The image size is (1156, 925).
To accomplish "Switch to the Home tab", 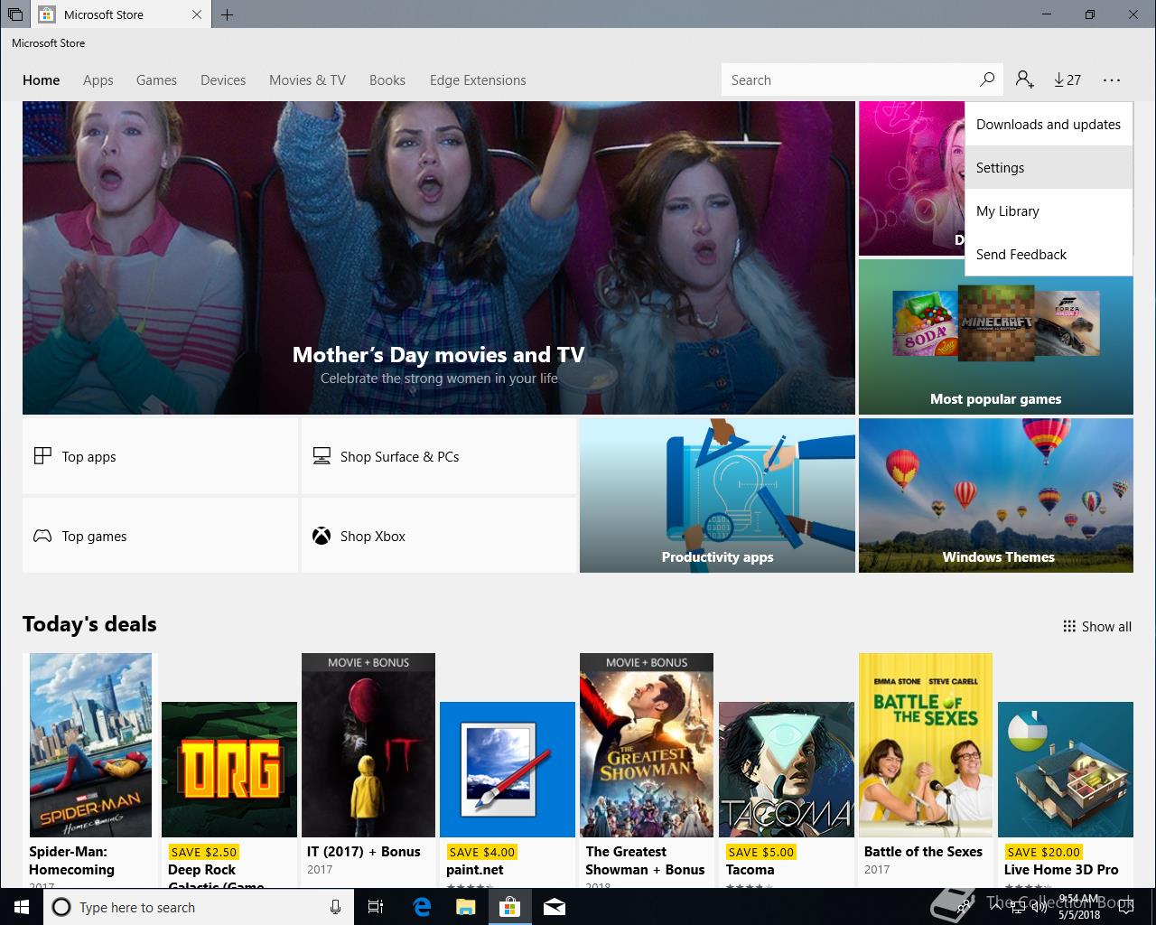I will tap(42, 79).
